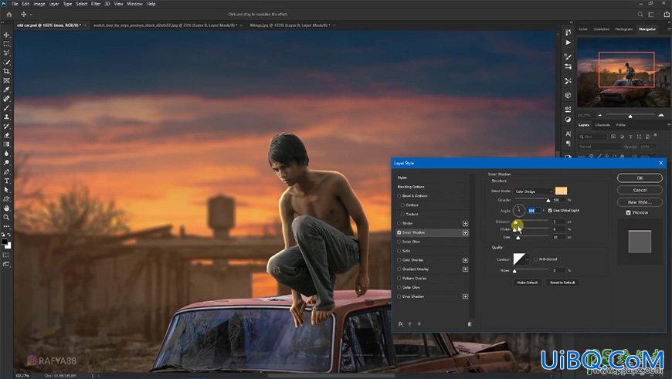Select the Lasso tool

click(6, 53)
